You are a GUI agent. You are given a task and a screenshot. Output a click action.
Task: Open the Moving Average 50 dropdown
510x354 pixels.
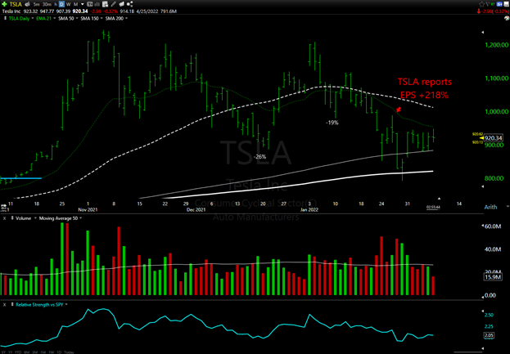tap(81, 218)
